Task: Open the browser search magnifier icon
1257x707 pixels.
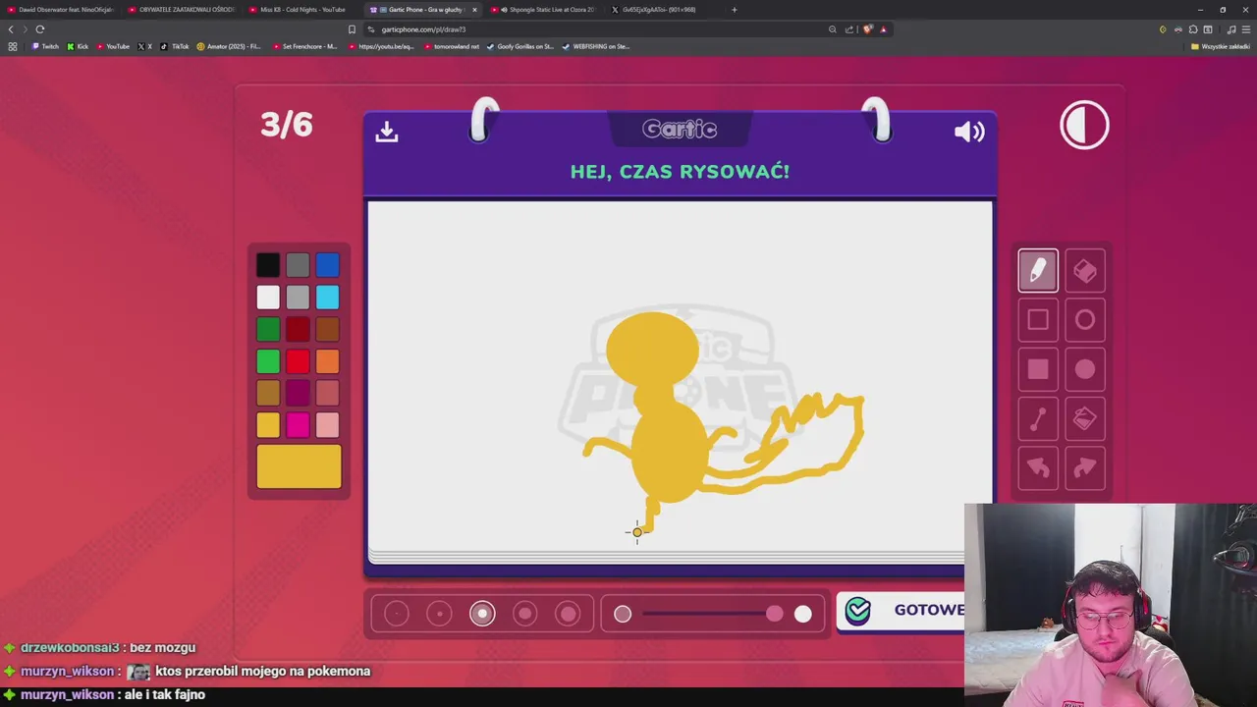Action: coord(832,29)
